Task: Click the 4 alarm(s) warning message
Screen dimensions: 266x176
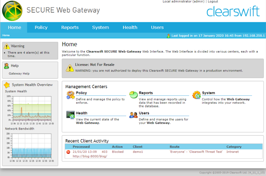Action: [x=28, y=54]
